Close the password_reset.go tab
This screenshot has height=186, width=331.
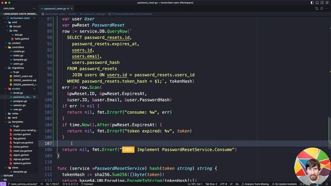(x=72, y=9)
